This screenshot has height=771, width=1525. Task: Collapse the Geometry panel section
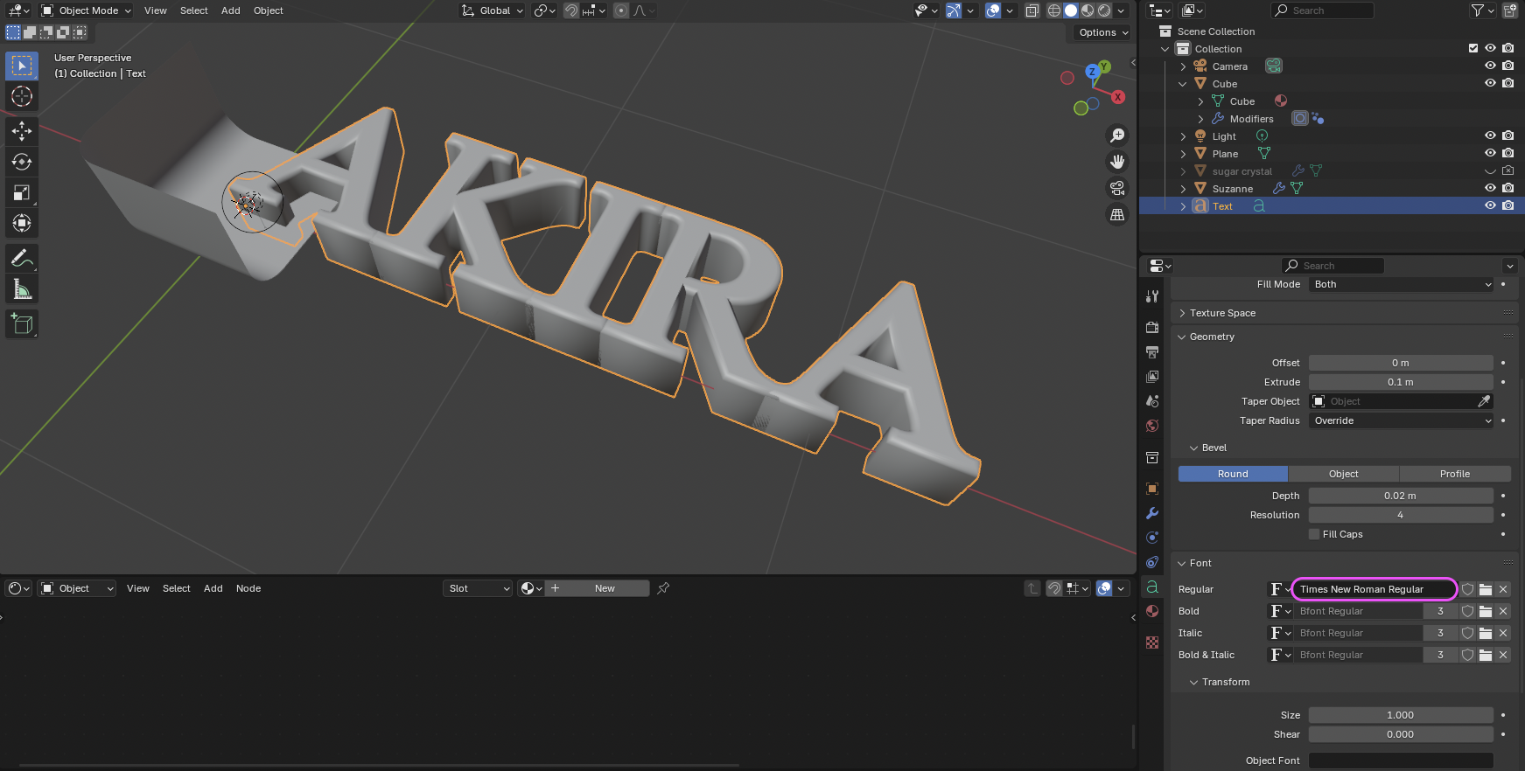1212,337
